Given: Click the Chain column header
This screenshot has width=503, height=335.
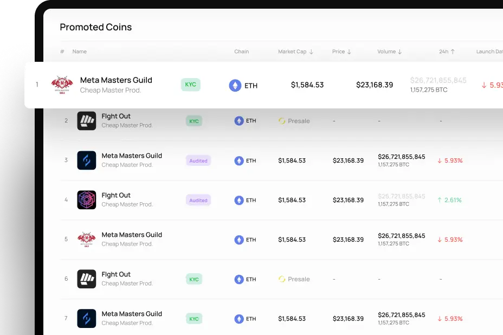Looking at the screenshot, I should (x=242, y=51).
